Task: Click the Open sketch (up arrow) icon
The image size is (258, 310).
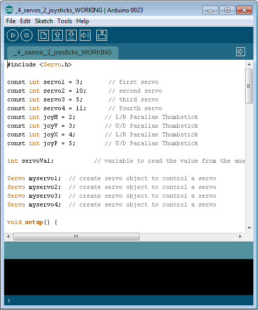Action: pyautogui.click(x=57, y=36)
